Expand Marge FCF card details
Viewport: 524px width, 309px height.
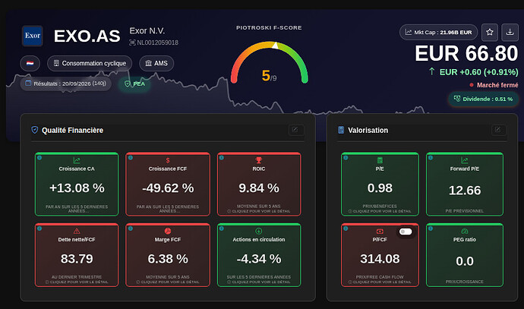(168, 255)
